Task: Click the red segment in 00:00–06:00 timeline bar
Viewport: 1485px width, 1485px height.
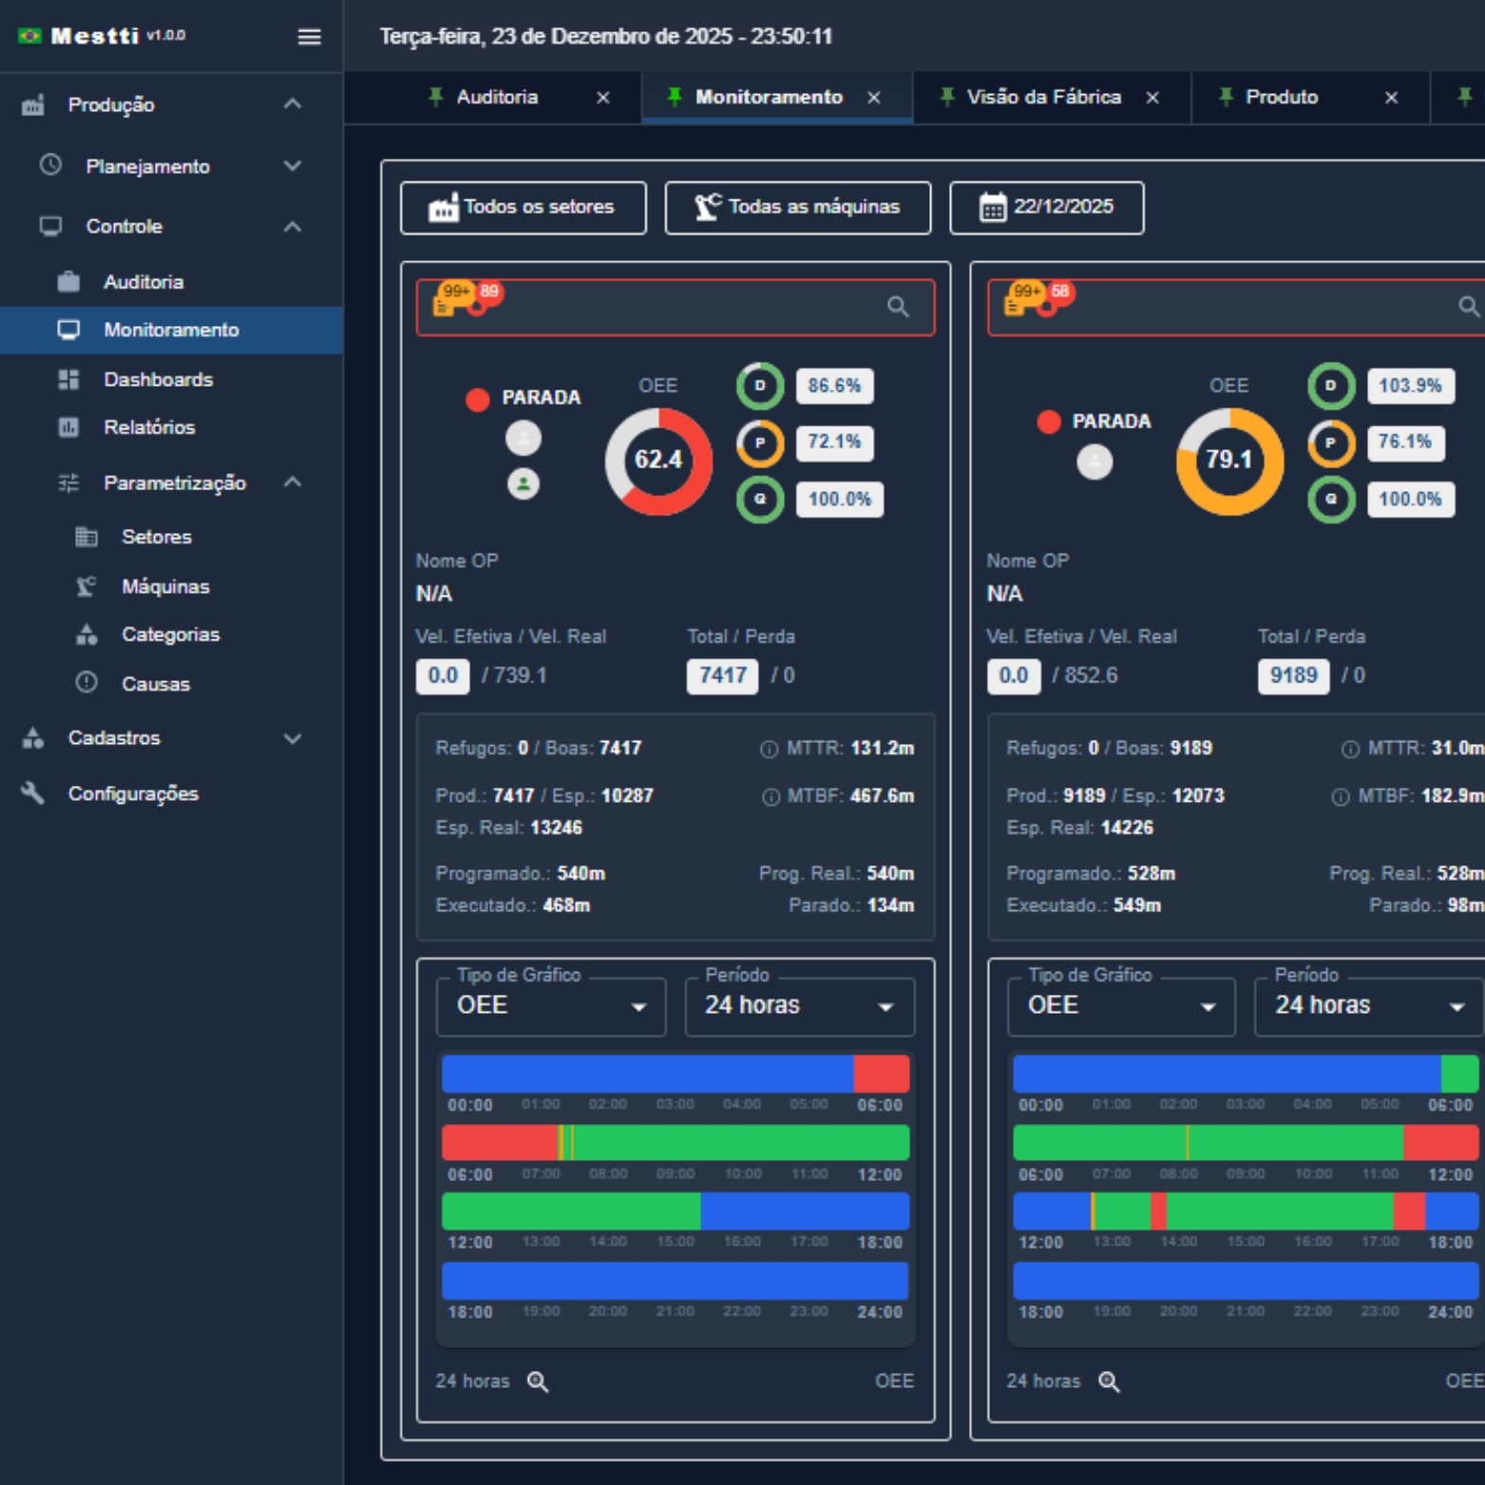Action: click(x=881, y=1074)
